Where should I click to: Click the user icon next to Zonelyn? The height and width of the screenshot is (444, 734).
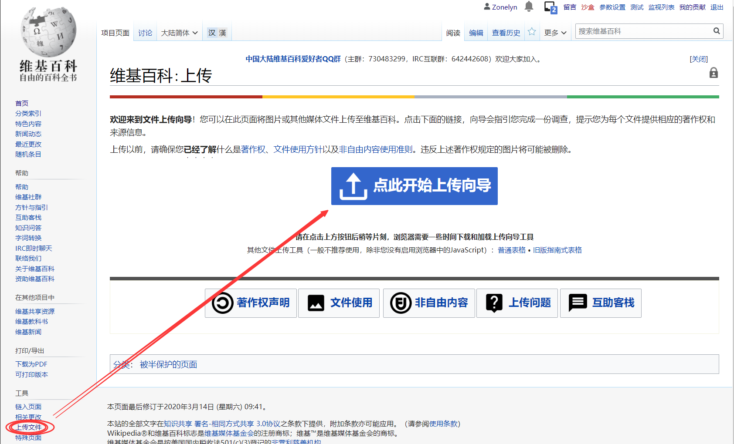pos(487,7)
